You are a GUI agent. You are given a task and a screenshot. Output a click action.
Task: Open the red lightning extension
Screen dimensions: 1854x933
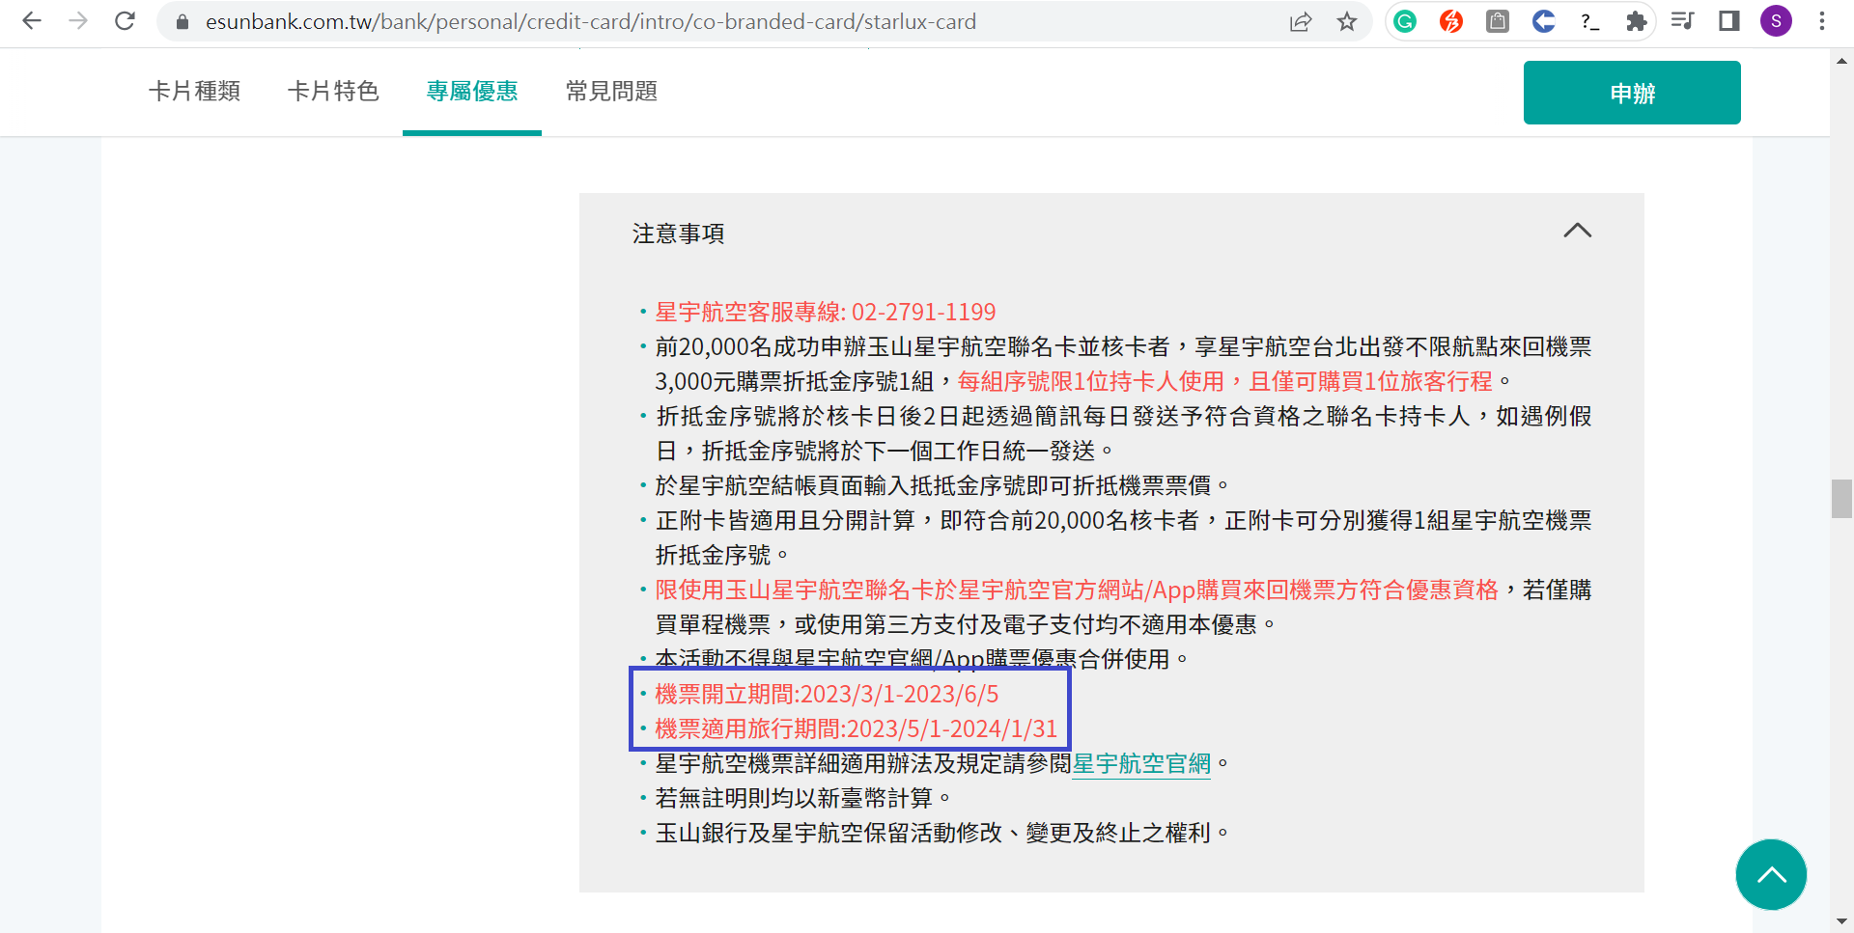coord(1451,21)
